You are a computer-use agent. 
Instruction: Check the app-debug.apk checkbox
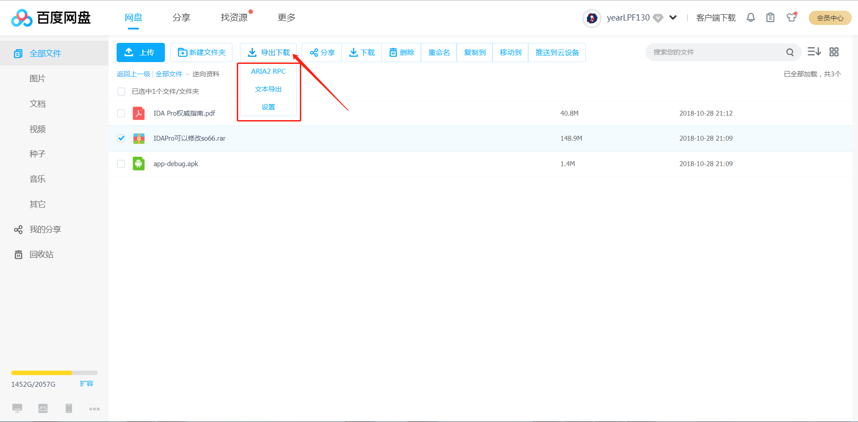(121, 164)
